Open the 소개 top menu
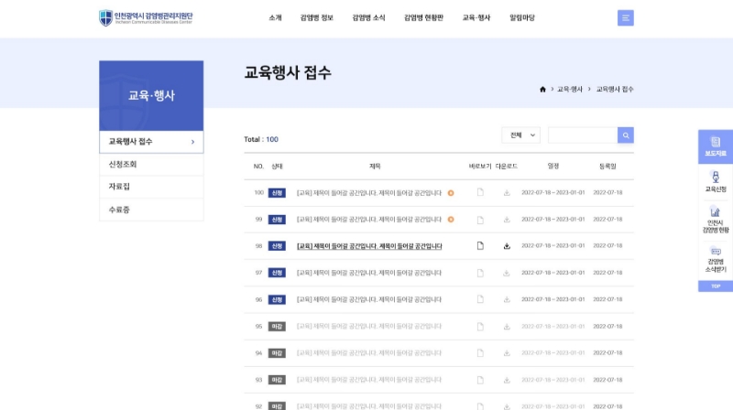This screenshot has height=410, width=733. 276,17
